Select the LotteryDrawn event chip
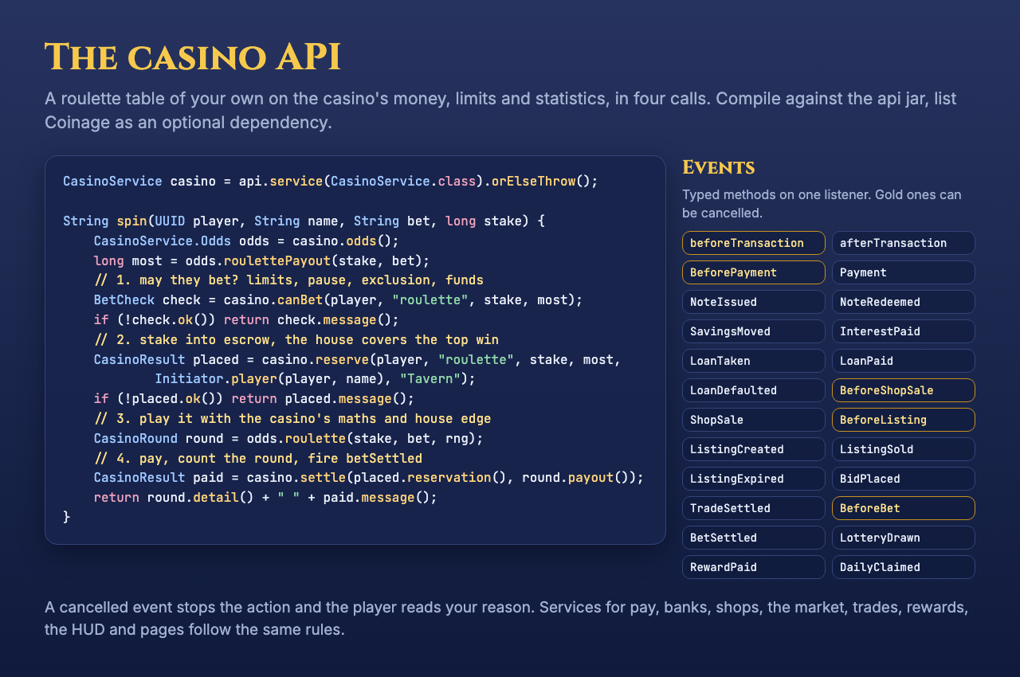 pyautogui.click(x=904, y=538)
